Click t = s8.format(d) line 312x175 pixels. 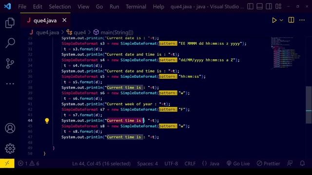(x=83, y=131)
